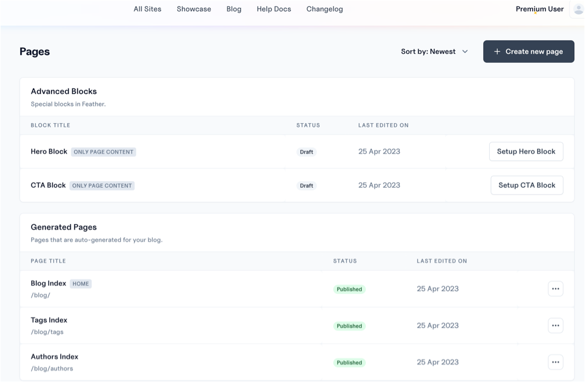This screenshot has width=585, height=382.
Task: Click the Hero Block title
Action: 49,151
